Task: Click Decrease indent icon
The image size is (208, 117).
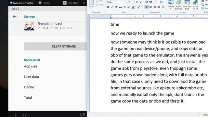Action: click(x=147, y=2)
